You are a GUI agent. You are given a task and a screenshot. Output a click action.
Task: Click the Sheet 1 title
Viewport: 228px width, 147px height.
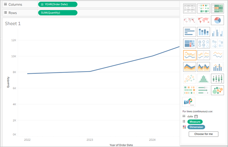pyautogui.click(x=13, y=24)
